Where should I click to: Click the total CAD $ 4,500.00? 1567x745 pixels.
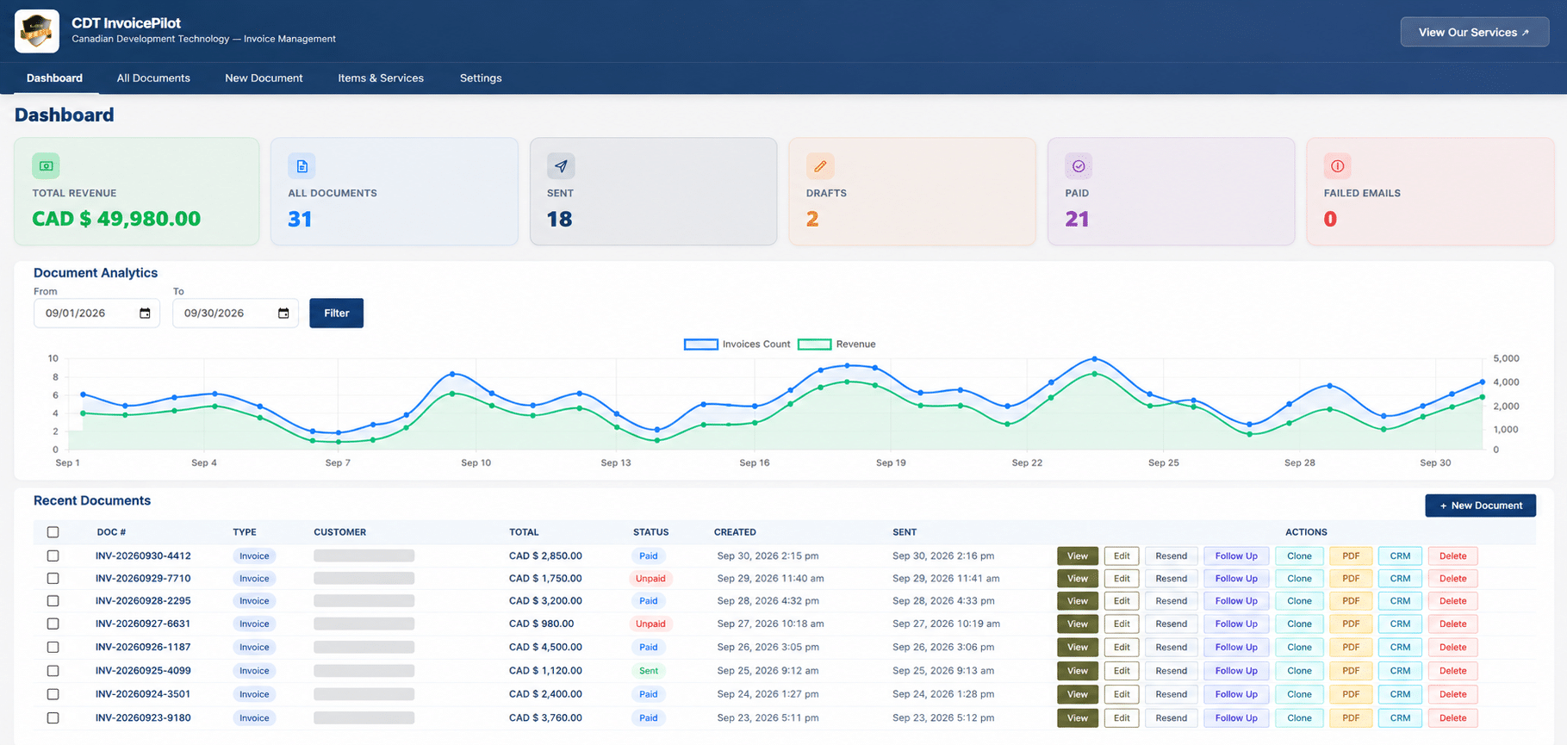click(x=545, y=648)
